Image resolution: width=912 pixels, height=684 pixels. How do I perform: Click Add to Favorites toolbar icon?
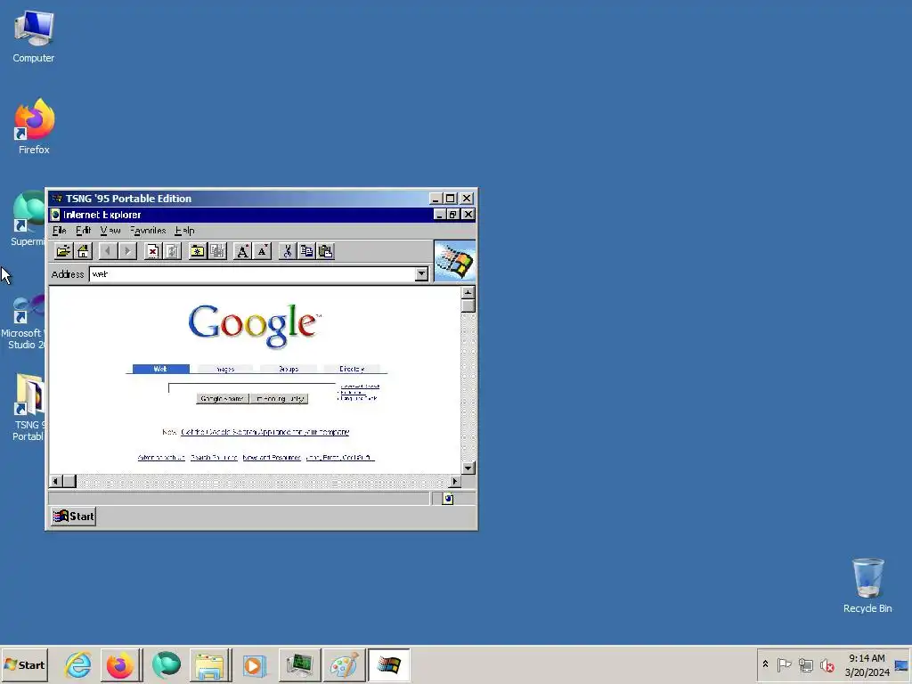(x=217, y=251)
